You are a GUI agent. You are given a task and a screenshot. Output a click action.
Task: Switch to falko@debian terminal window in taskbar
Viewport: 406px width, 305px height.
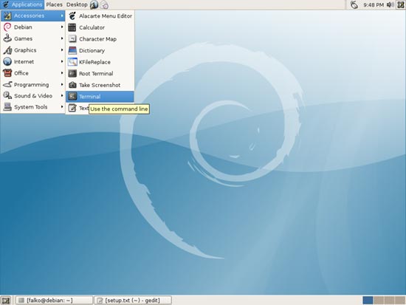[54, 301]
